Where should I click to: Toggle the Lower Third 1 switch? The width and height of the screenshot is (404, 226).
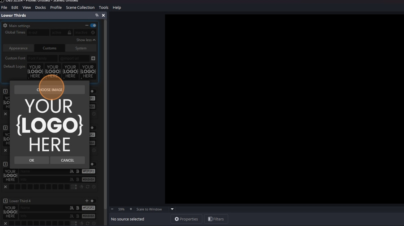tap(93, 91)
